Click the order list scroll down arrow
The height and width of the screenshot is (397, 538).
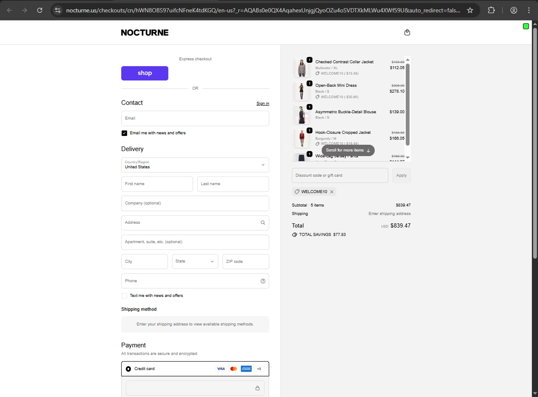(x=407, y=157)
